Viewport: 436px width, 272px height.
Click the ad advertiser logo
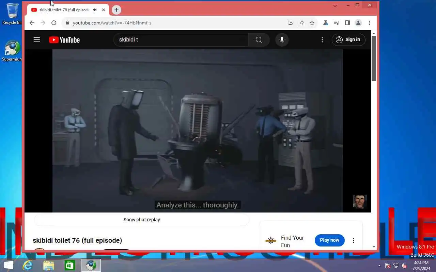click(271, 241)
